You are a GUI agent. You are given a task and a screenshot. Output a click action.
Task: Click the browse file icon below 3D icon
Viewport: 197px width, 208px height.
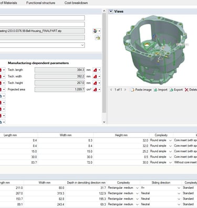point(97,37)
